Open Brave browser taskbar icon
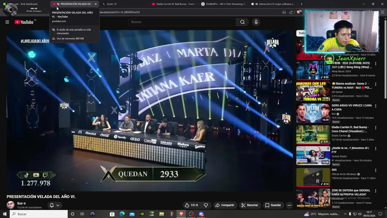387x218 pixels. (x=181, y=214)
